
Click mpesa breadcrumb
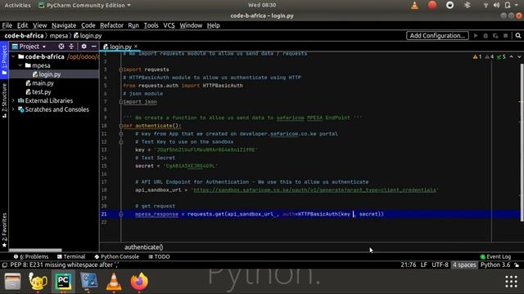59,36
